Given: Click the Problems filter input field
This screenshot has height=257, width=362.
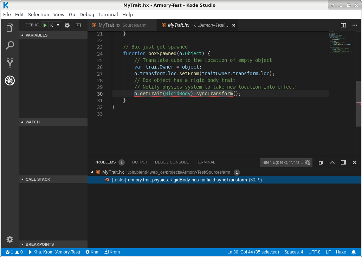Looking at the screenshot, I should tap(281, 162).
